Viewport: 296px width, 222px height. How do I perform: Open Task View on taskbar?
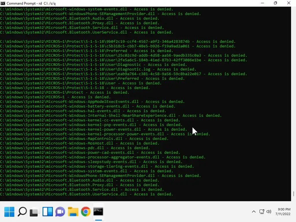pyautogui.click(x=35, y=212)
